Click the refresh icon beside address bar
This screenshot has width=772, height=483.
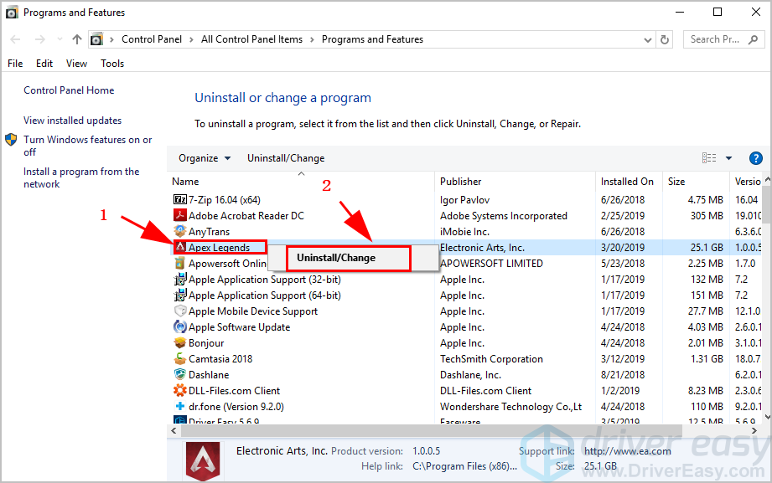point(665,39)
